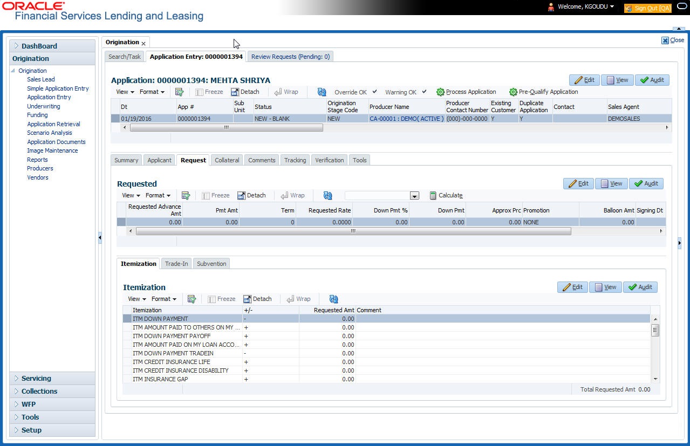
Task: Open Format menu in Itemization toolbar
Action: (164, 299)
